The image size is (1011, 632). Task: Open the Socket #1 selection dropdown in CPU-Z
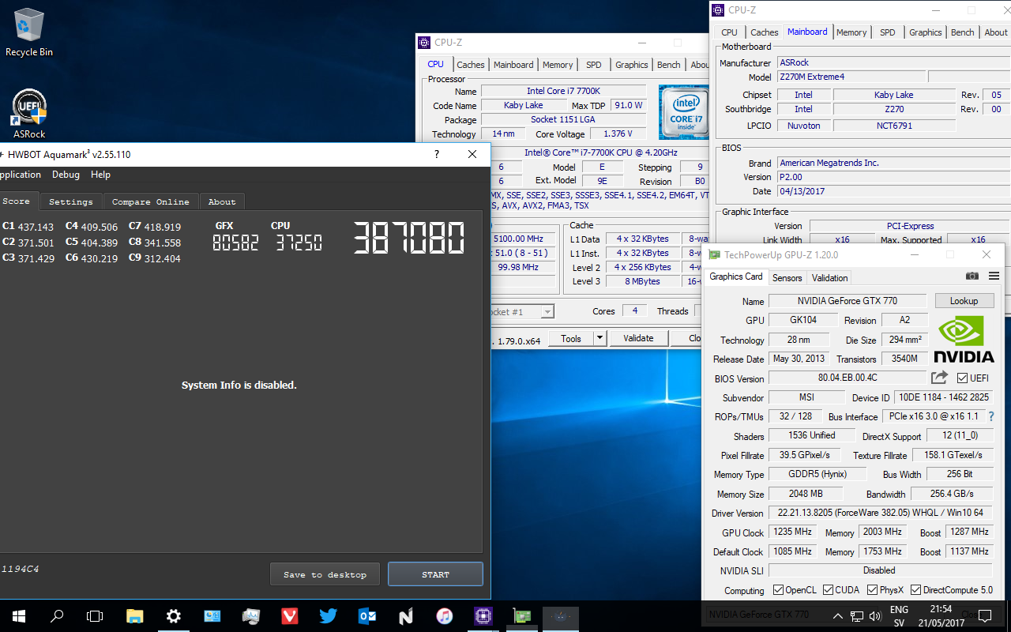[547, 312]
